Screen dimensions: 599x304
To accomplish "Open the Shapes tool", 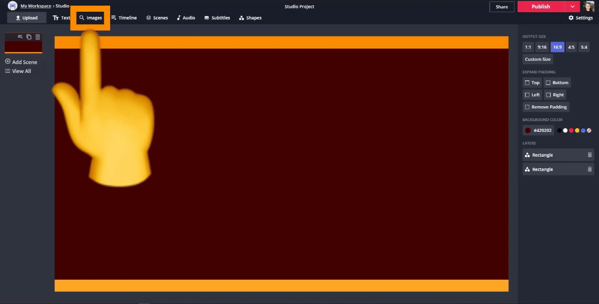I will 250,18.
